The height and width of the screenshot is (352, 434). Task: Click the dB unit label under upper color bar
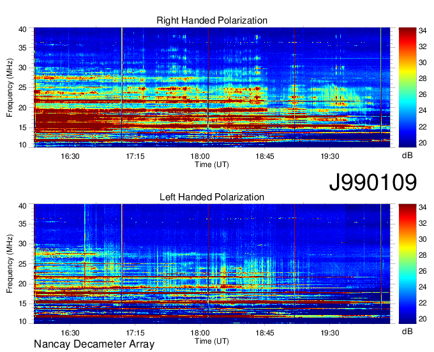coord(407,155)
